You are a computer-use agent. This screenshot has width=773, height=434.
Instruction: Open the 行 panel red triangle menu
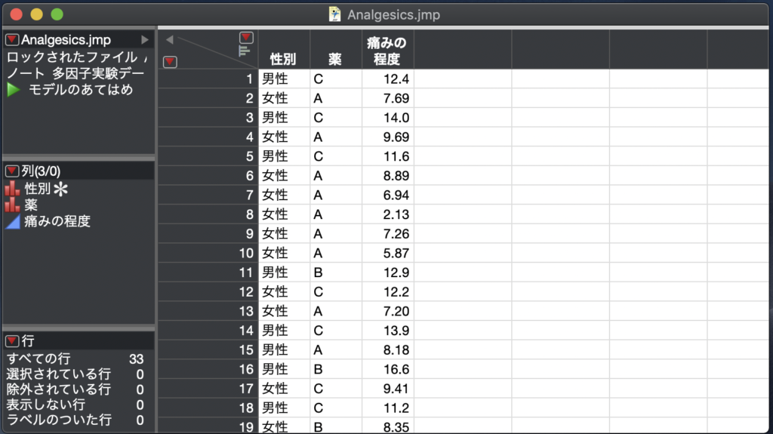click(12, 341)
